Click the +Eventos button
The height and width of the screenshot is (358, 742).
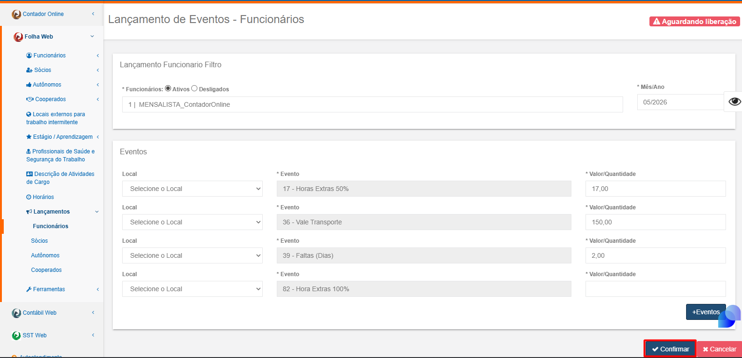pos(706,312)
